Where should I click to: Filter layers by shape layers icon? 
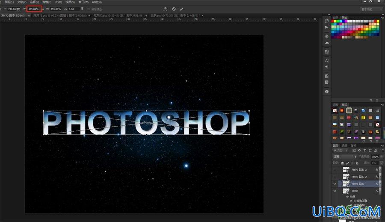[370, 151]
